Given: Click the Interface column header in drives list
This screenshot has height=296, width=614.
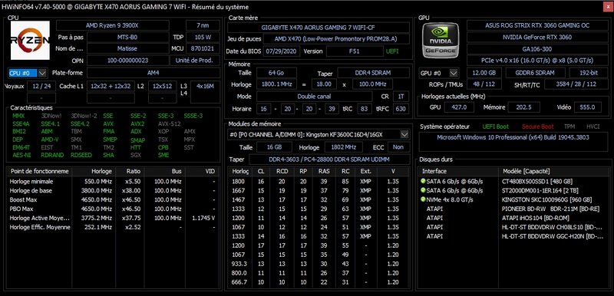Looking at the screenshot, I should click(x=458, y=171).
